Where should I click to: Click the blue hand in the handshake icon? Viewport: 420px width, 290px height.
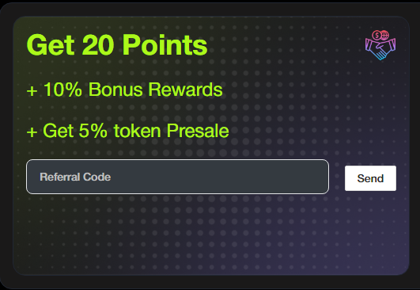pyautogui.click(x=380, y=54)
